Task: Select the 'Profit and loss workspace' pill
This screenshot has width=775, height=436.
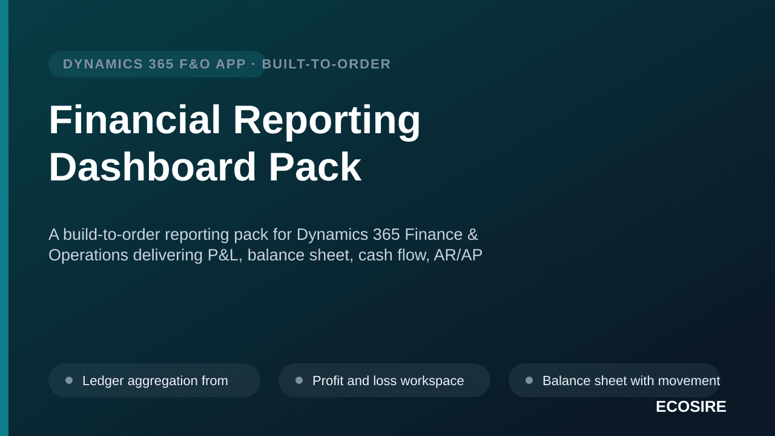Action: pyautogui.click(x=384, y=380)
